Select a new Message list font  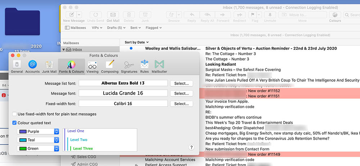(x=181, y=83)
